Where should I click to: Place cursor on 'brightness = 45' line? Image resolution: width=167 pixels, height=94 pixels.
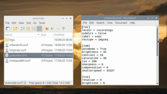point(94,52)
